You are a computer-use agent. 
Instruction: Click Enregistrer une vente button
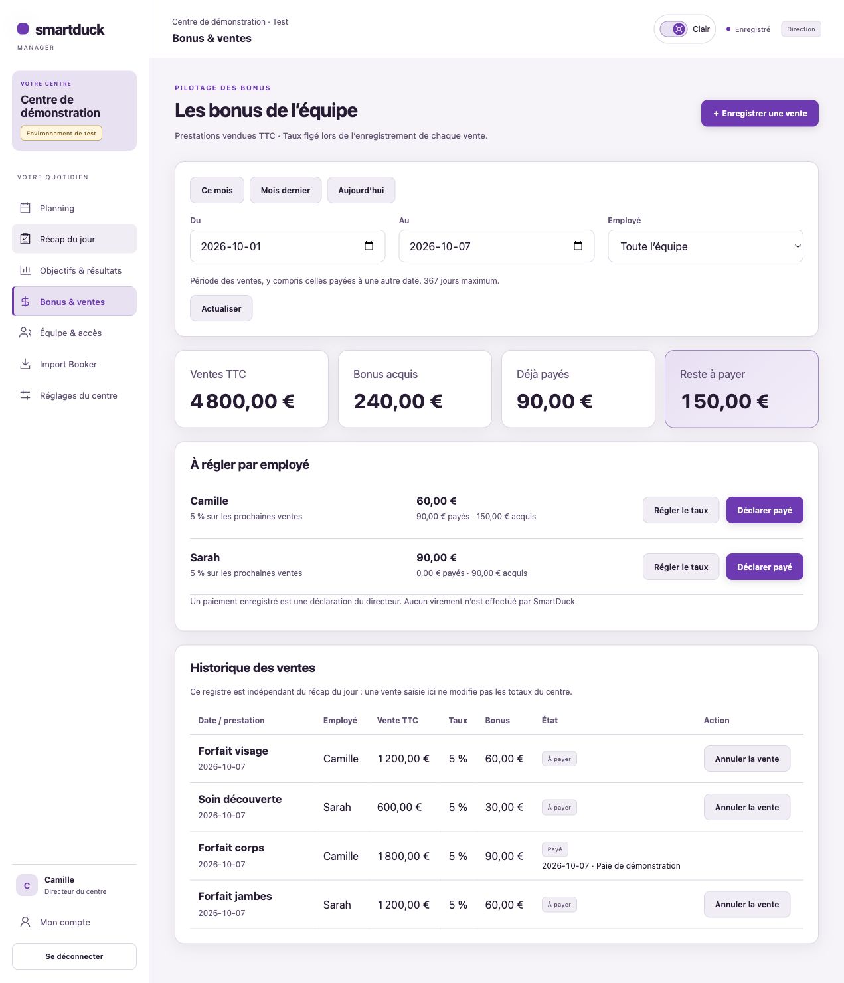(x=760, y=113)
